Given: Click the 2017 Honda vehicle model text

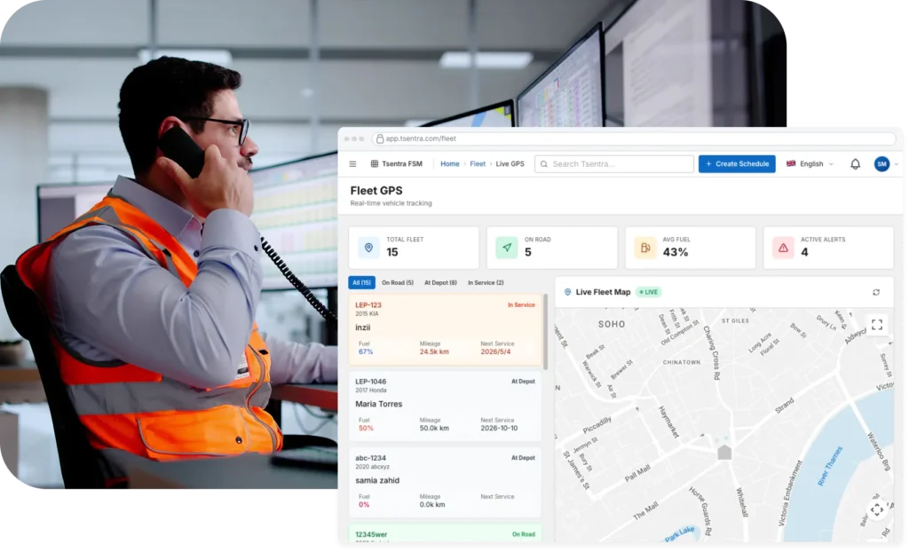Looking at the screenshot, I should (x=371, y=390).
